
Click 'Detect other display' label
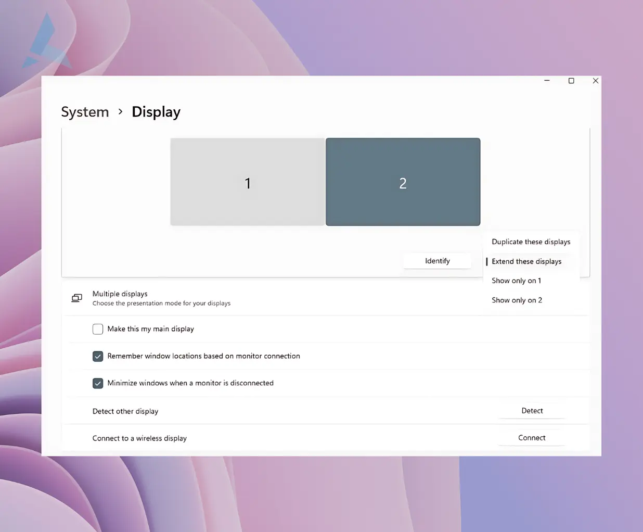tap(125, 411)
